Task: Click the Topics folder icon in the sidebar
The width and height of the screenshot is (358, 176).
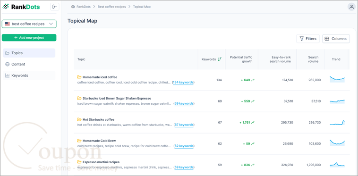Action: coord(7,53)
